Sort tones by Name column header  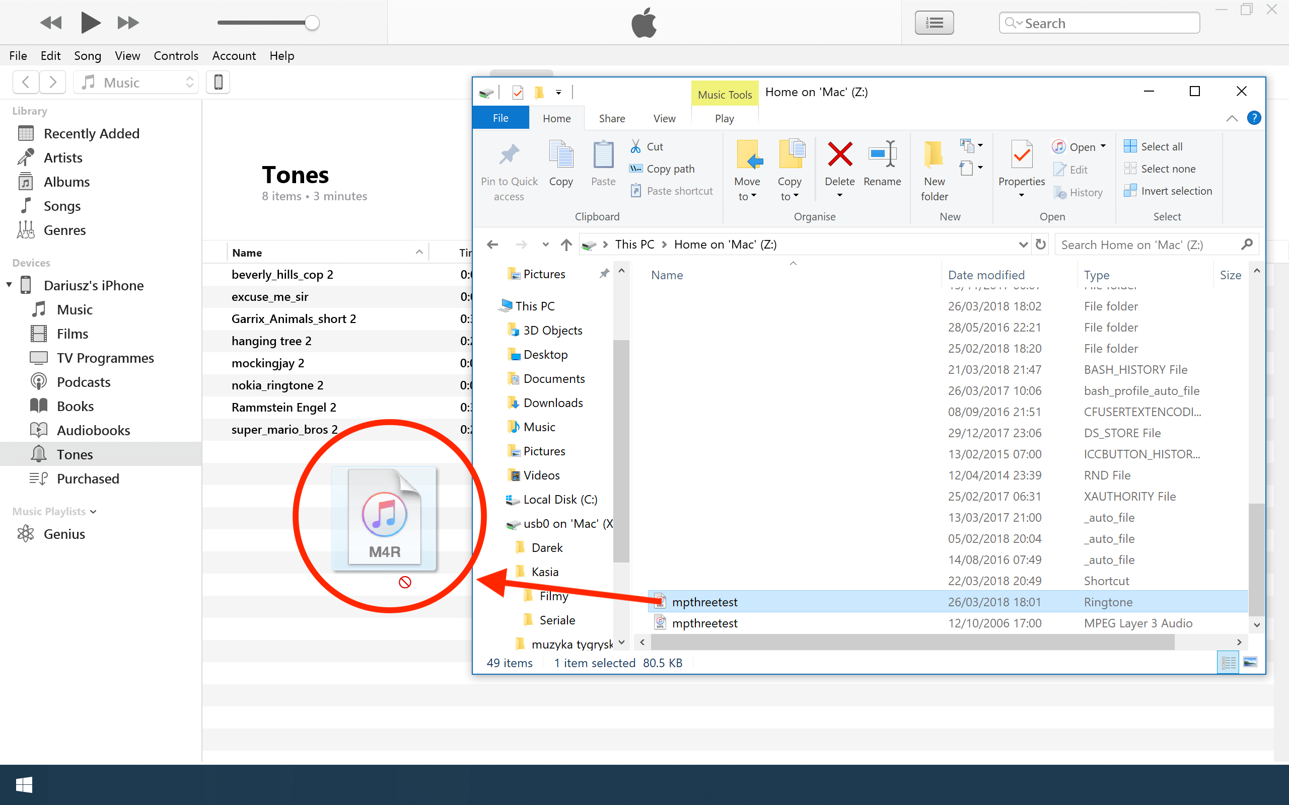pyautogui.click(x=328, y=253)
